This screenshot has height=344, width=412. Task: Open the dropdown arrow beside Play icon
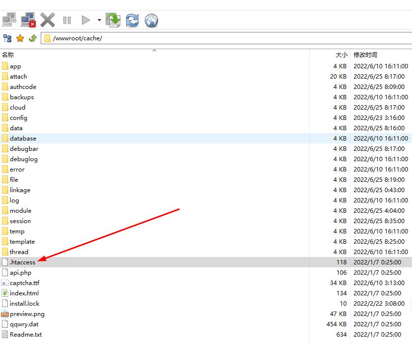(x=99, y=20)
